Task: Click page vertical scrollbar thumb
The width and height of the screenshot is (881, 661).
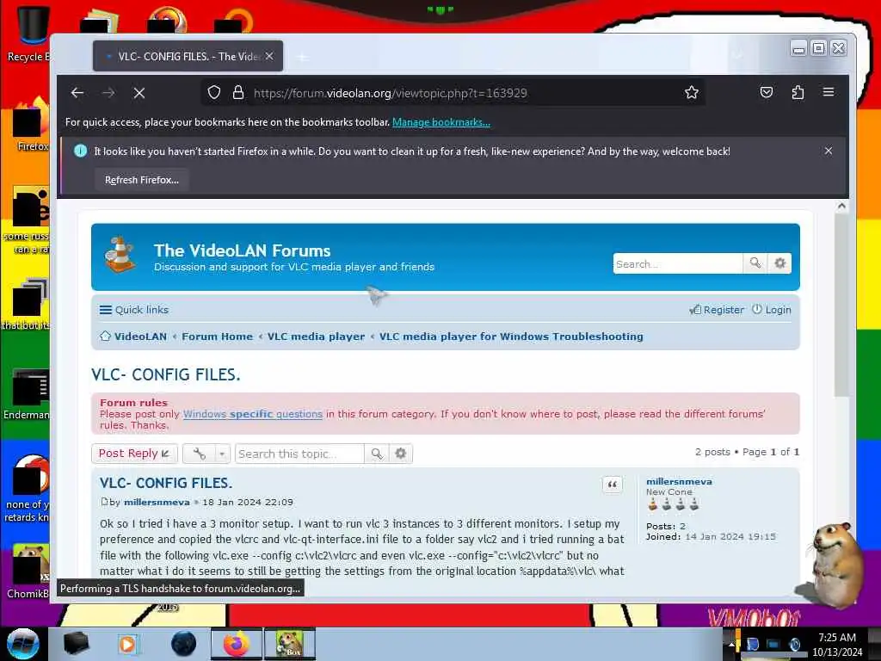Action: click(841, 304)
